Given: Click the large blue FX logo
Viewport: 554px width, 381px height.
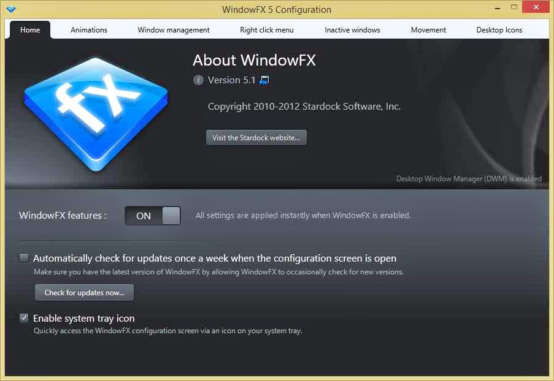Looking at the screenshot, I should 96,115.
